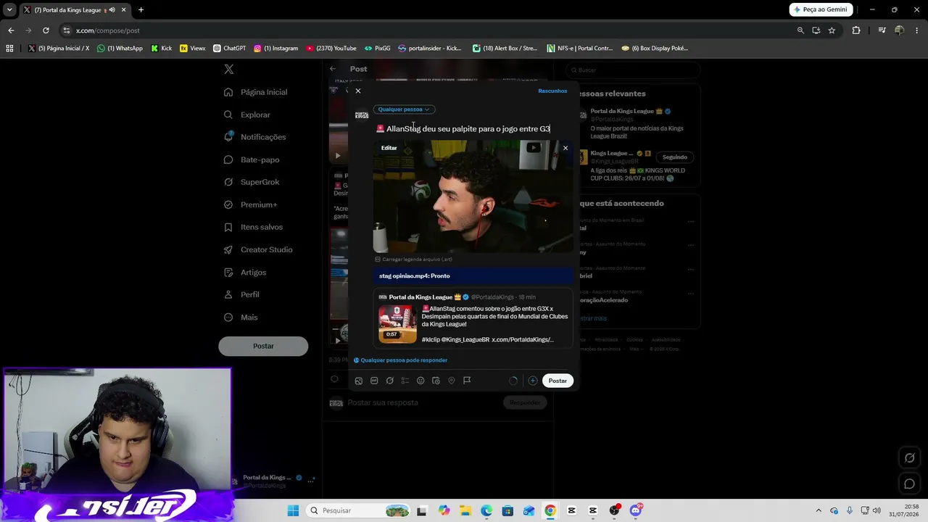Image resolution: width=928 pixels, height=522 pixels.
Task: Open the Kick bookmark
Action: [162, 49]
